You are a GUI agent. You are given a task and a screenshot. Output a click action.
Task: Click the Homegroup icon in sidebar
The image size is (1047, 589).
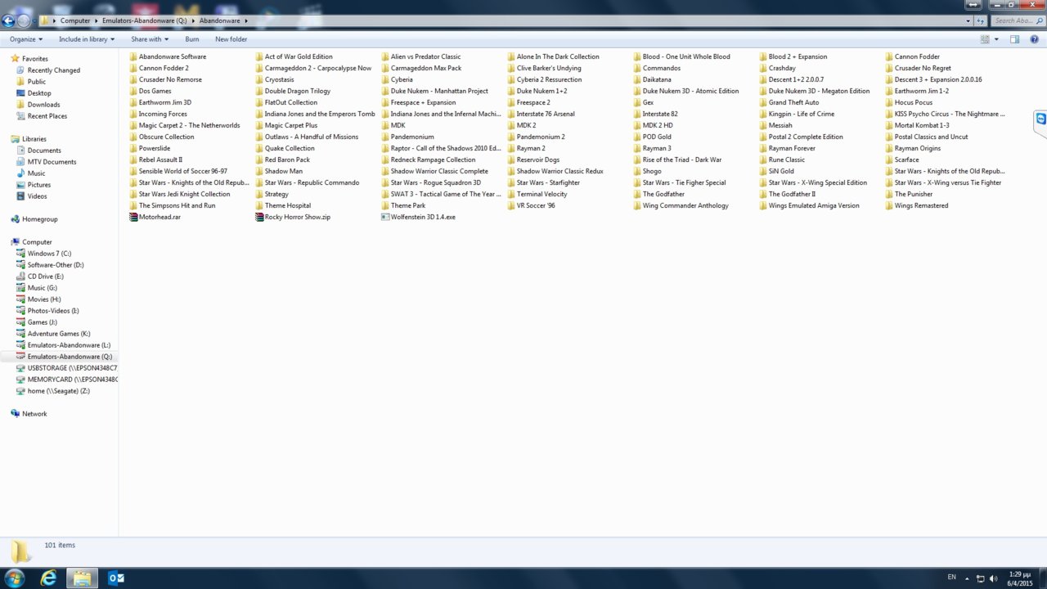tap(15, 219)
